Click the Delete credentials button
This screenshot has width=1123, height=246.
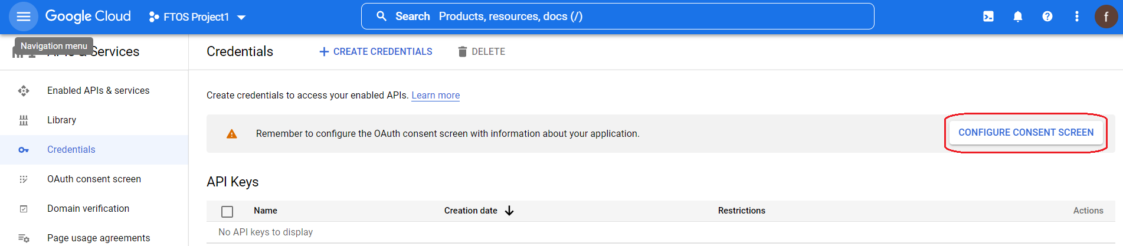tap(482, 52)
